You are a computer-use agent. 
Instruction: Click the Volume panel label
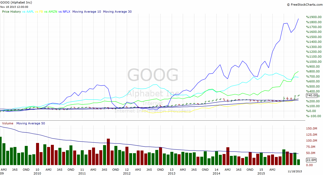(8, 123)
